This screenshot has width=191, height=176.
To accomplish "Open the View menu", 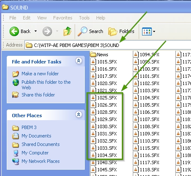I will 42,18.
